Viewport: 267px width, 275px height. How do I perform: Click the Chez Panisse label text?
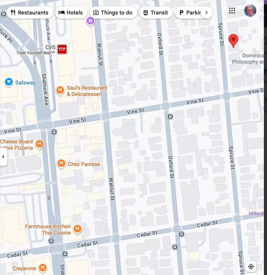tap(84, 164)
